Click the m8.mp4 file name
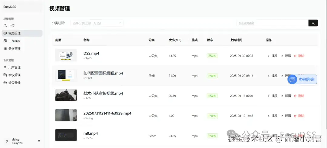Screen dimensions: 327x148 (91, 133)
